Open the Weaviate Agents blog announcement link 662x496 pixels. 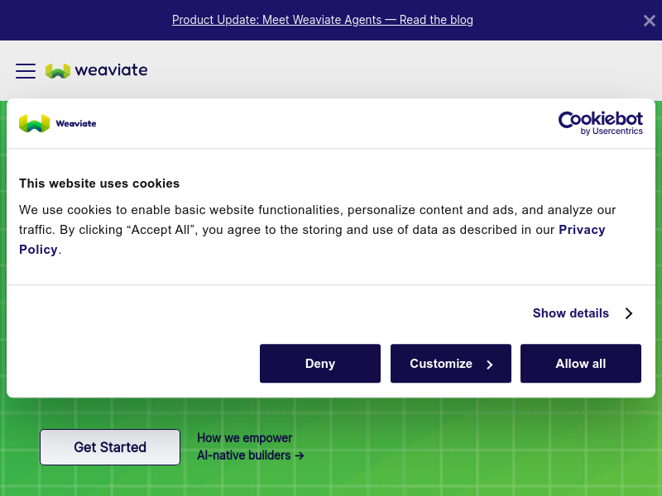click(323, 20)
